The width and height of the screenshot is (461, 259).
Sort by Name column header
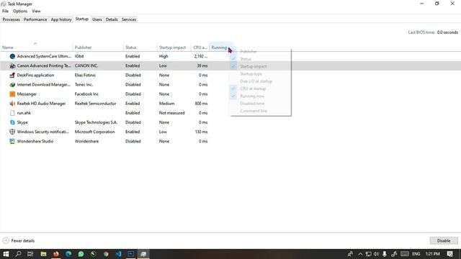click(37, 47)
